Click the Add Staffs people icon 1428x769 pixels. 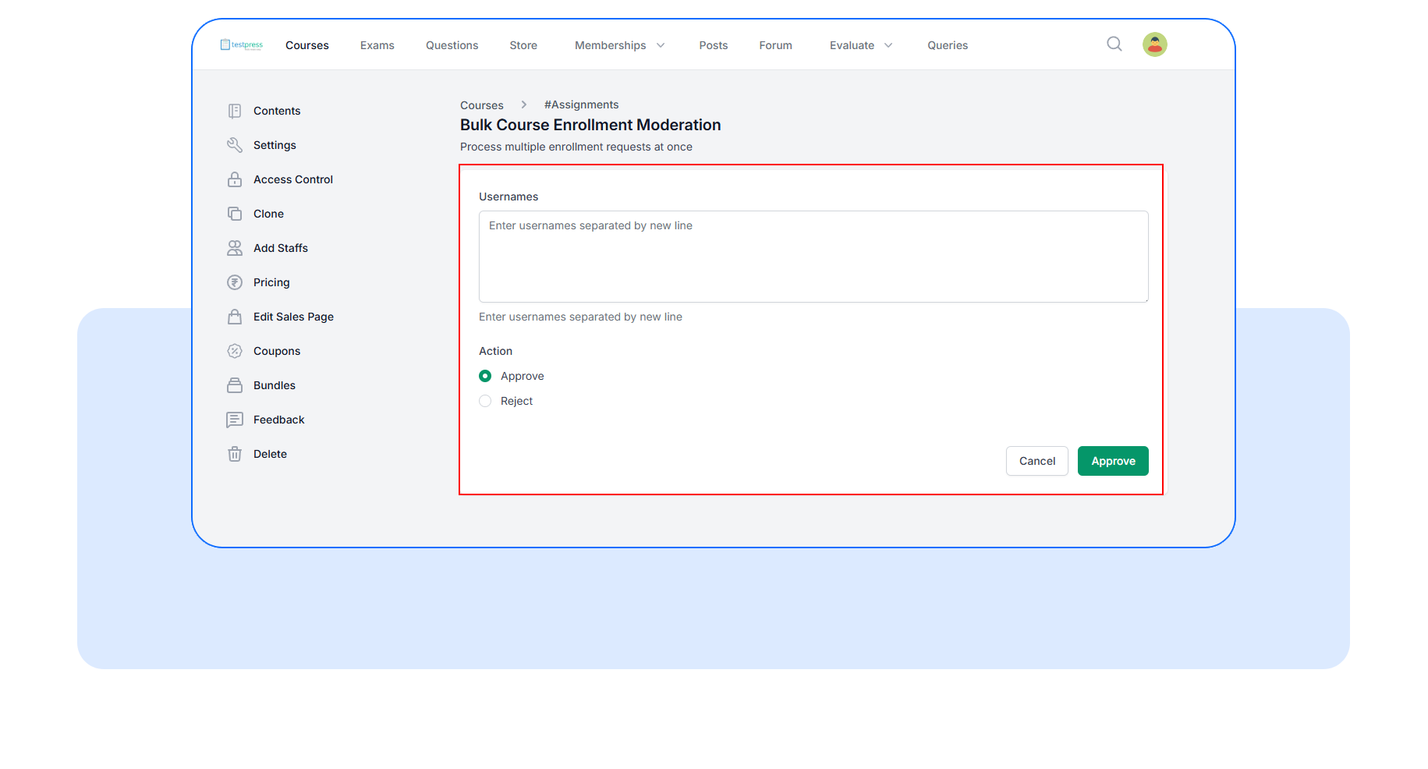point(234,248)
